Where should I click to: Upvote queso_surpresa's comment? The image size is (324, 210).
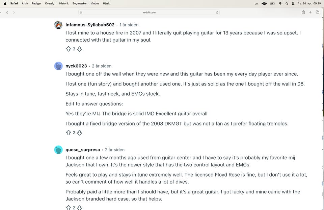69,208
